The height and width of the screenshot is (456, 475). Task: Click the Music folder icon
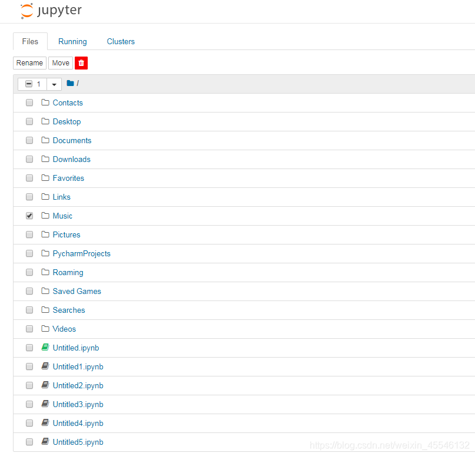click(45, 216)
